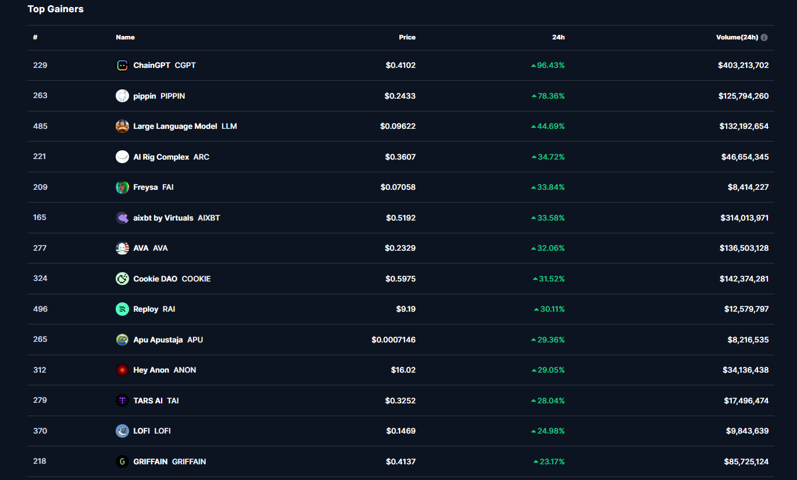The height and width of the screenshot is (480, 797).
Task: Open the Reploy coin page
Action: [x=154, y=309]
